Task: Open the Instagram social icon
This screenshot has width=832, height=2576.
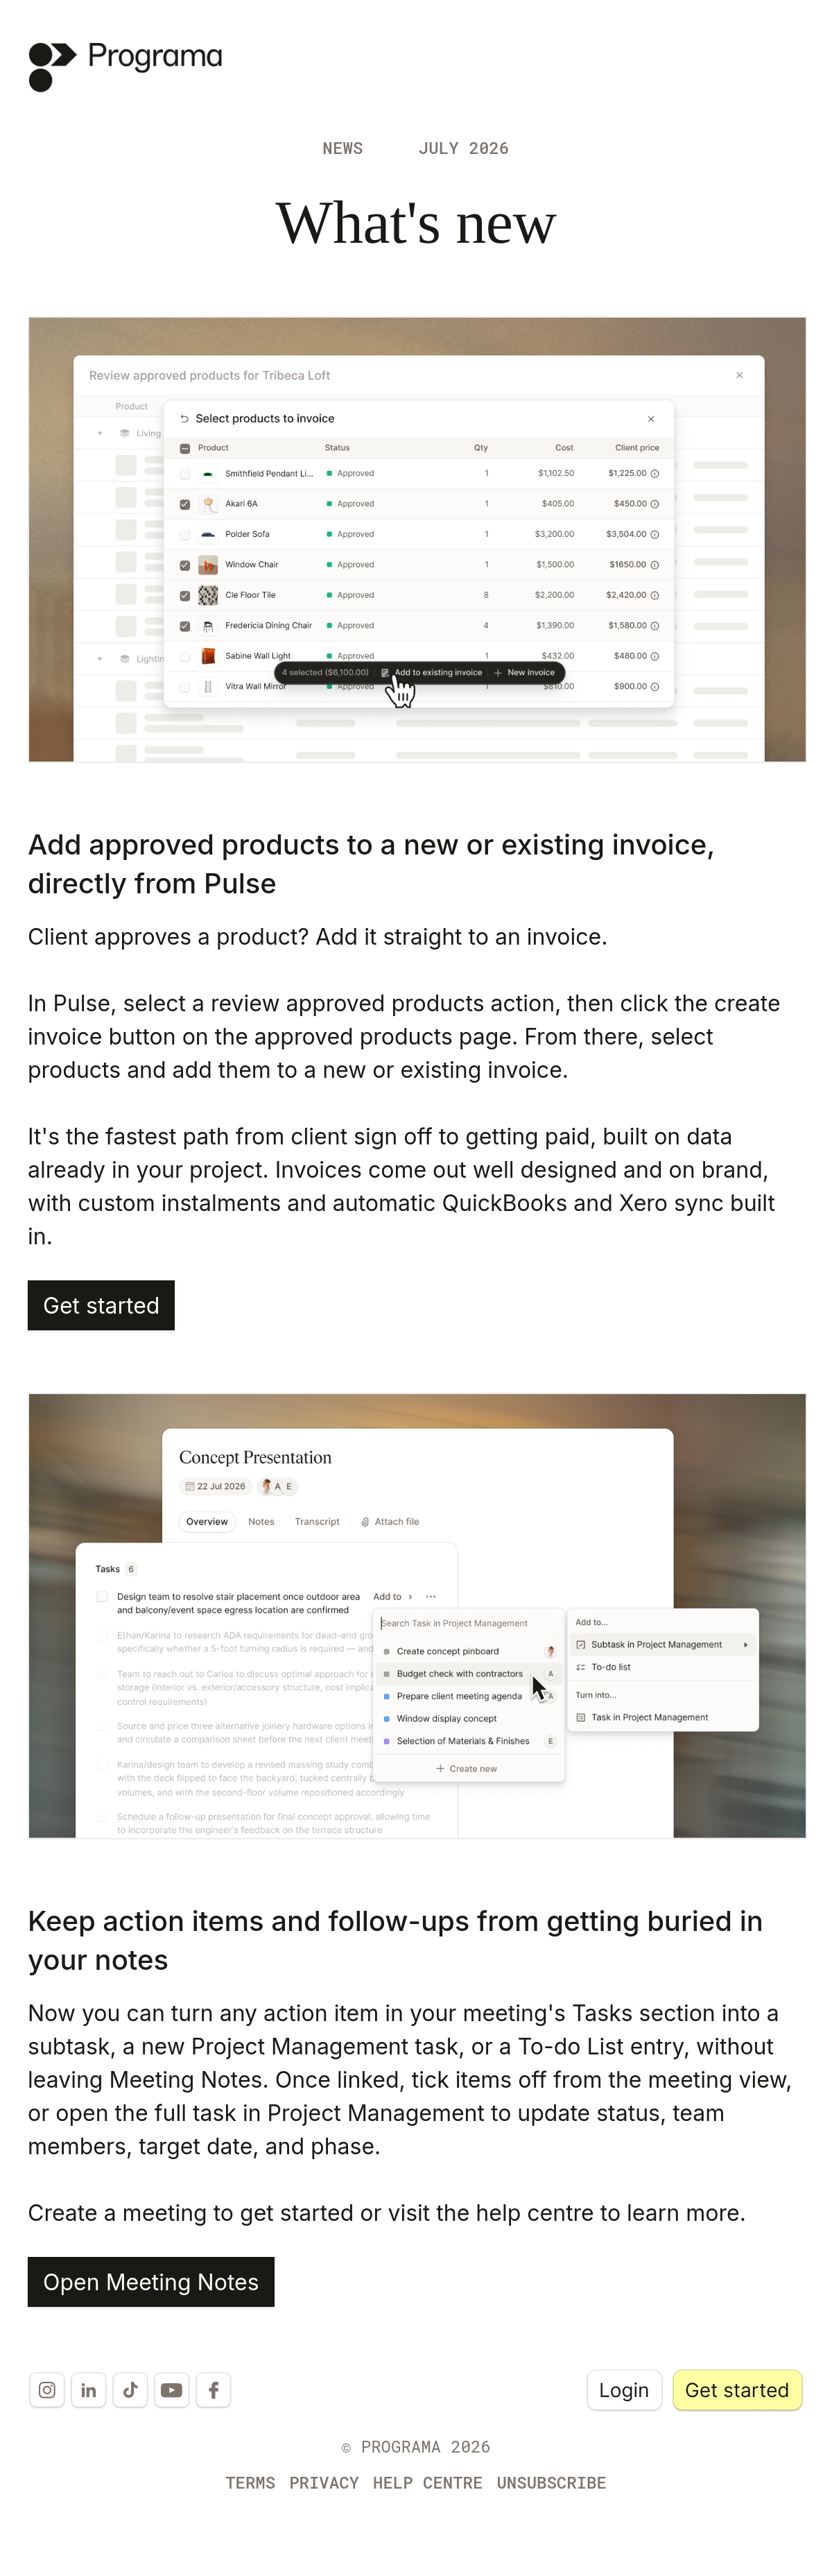Action: (x=47, y=2389)
